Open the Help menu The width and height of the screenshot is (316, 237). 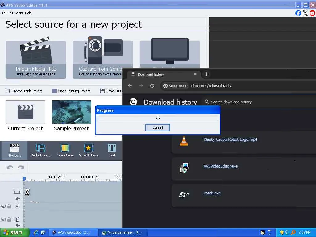point(28,13)
